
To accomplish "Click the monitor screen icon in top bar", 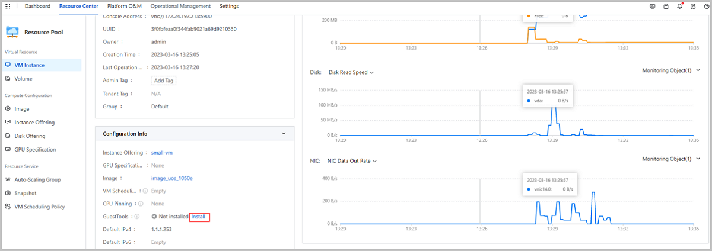I will (x=653, y=6).
